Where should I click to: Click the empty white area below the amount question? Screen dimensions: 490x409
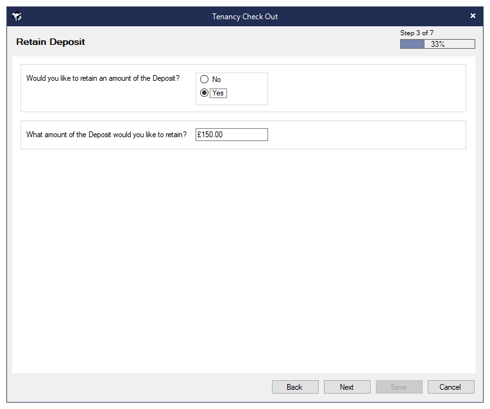244,256
